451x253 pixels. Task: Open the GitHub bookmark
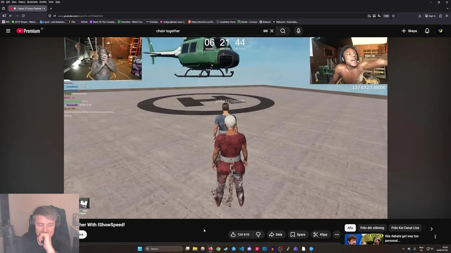pos(84,22)
